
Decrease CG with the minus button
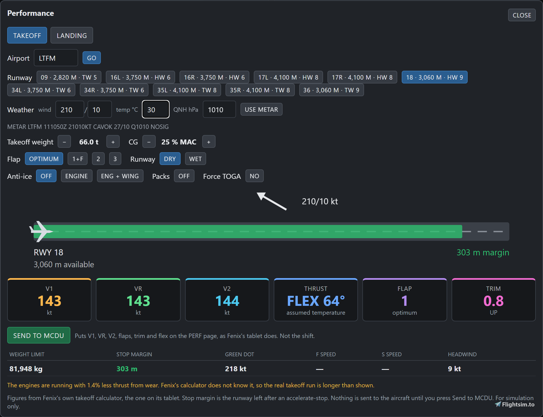coord(149,142)
